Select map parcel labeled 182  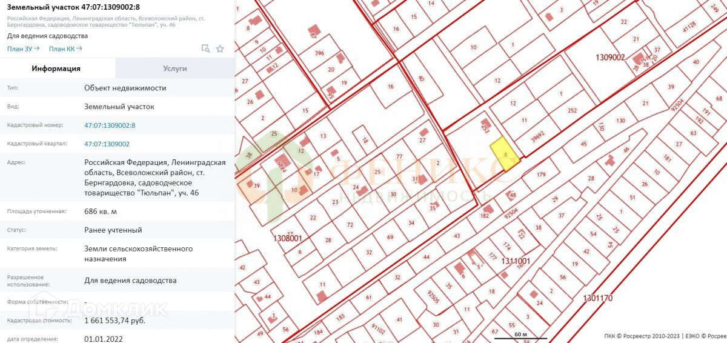484,216
